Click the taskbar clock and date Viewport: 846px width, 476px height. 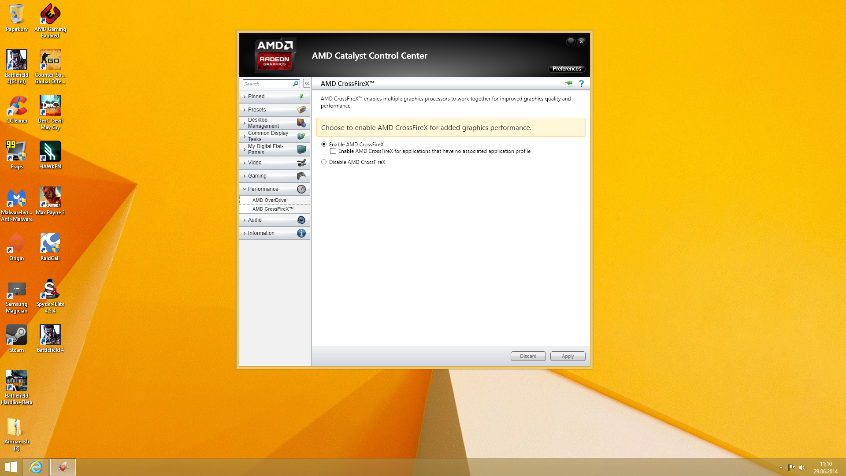pyautogui.click(x=826, y=468)
